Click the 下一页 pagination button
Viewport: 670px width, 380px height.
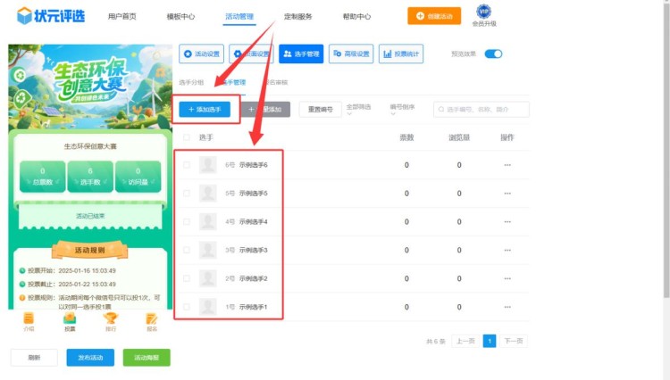click(513, 341)
